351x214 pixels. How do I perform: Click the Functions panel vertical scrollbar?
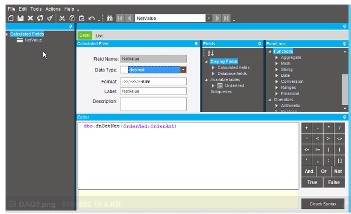pyautogui.click(x=345, y=89)
